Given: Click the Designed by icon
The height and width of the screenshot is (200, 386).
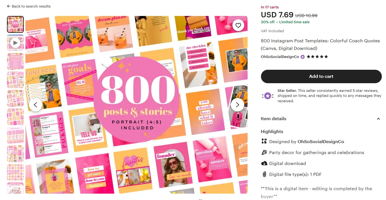Looking at the screenshot, I should pyautogui.click(x=264, y=141).
